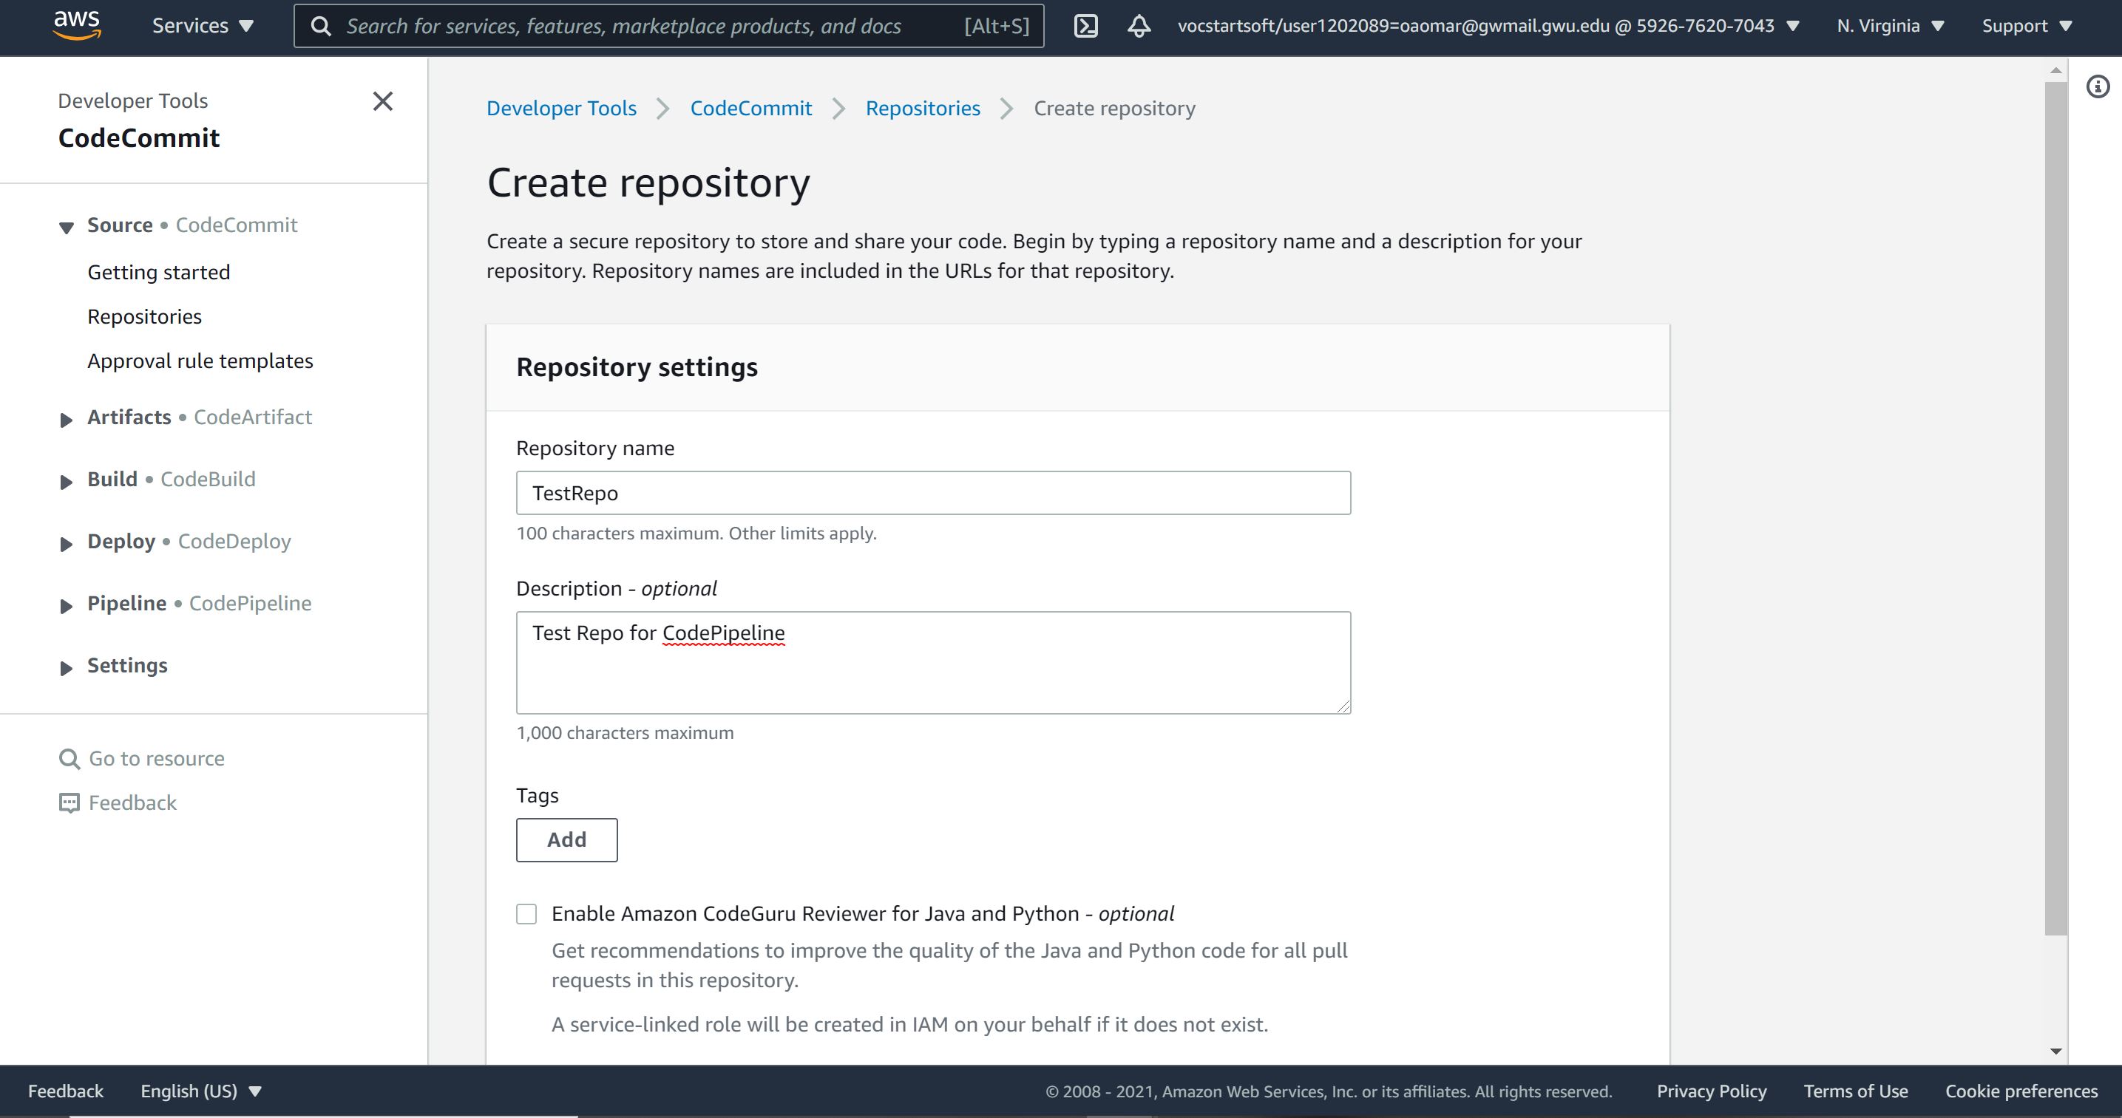Open Cookie preferences in footer
Image resolution: width=2122 pixels, height=1118 pixels.
(x=2021, y=1091)
